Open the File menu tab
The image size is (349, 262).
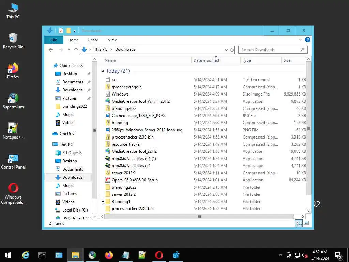point(54,40)
